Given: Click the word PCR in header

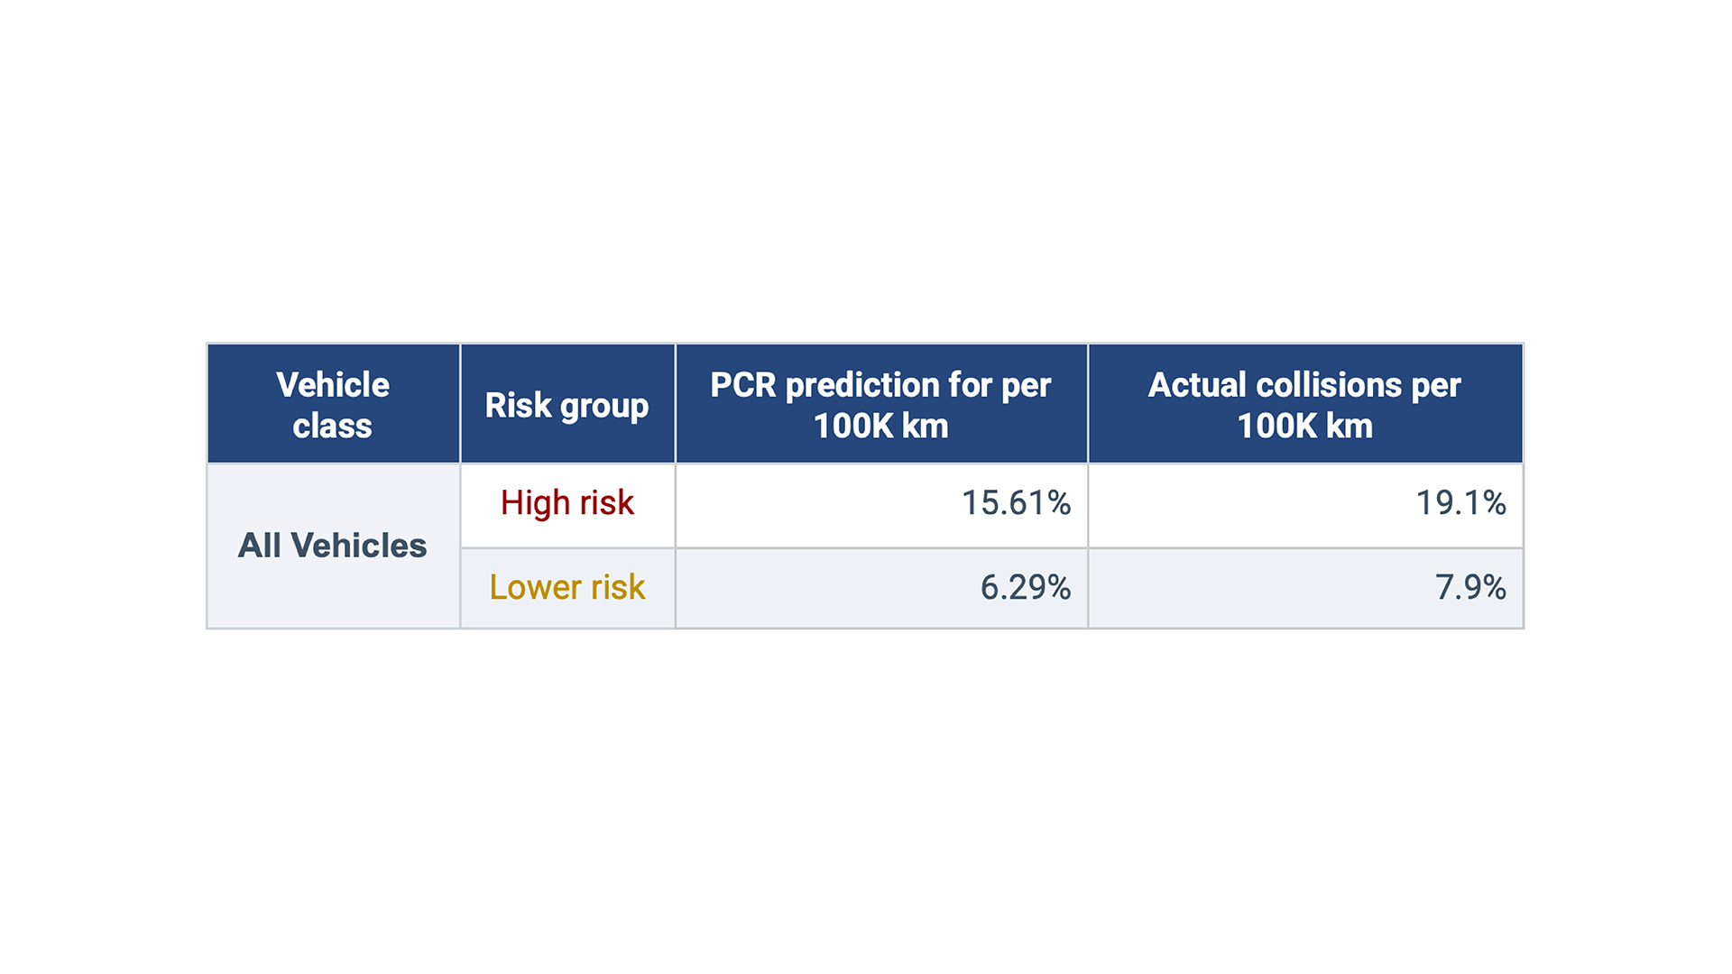Looking at the screenshot, I should tap(742, 385).
